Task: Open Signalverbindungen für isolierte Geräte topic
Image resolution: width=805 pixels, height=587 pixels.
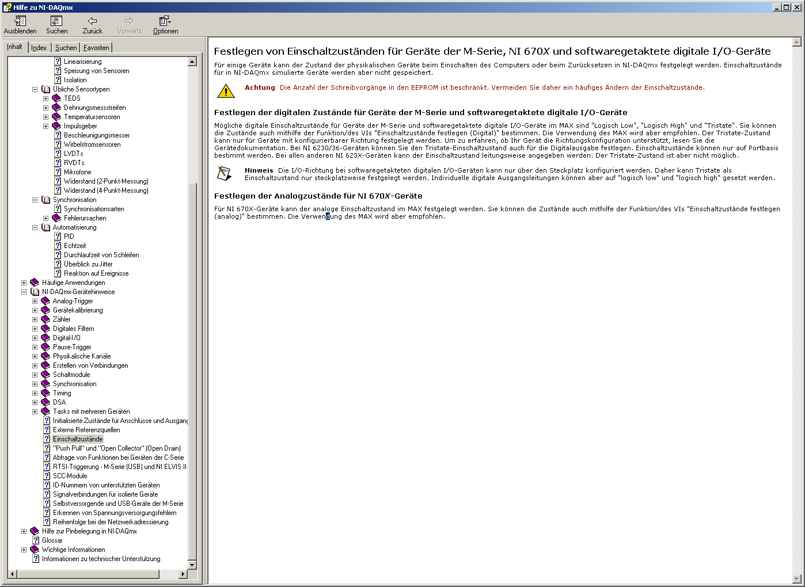Action: tap(105, 494)
